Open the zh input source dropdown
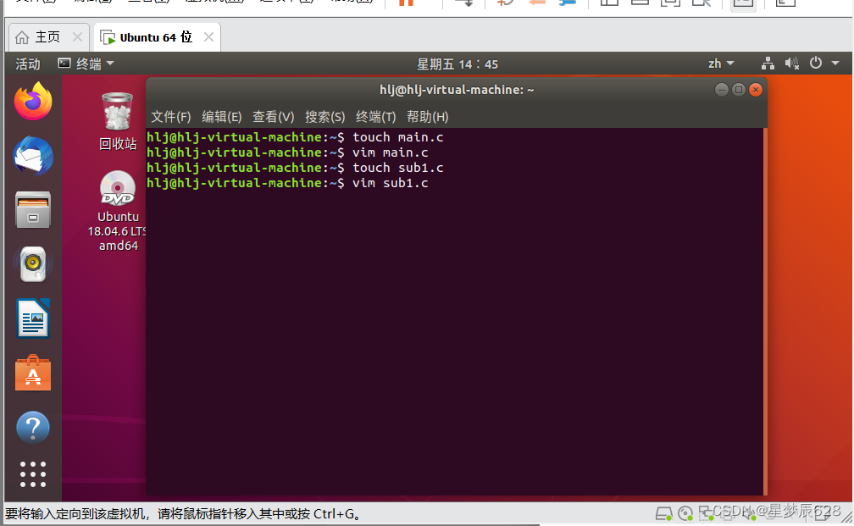 [x=719, y=63]
